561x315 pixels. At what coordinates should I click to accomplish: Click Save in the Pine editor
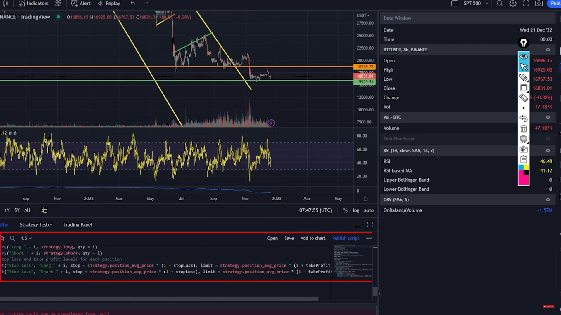(x=289, y=238)
